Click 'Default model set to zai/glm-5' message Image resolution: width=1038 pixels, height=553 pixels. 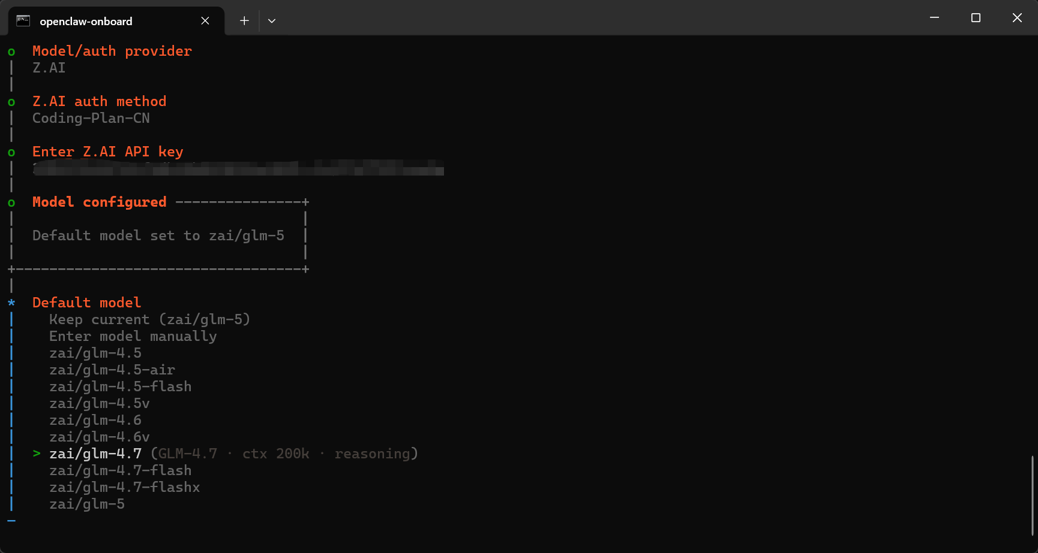pyautogui.click(x=158, y=235)
